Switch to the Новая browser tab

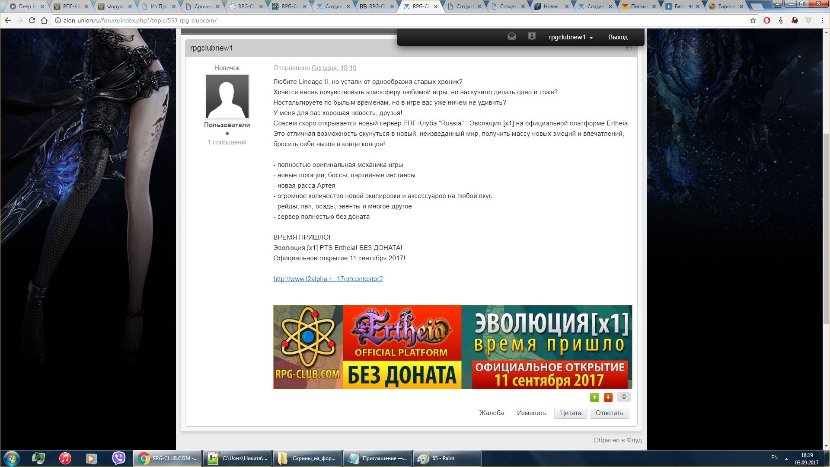coord(551,6)
